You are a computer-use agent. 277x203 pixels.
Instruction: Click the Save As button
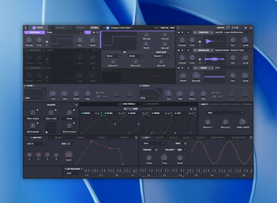click(164, 28)
